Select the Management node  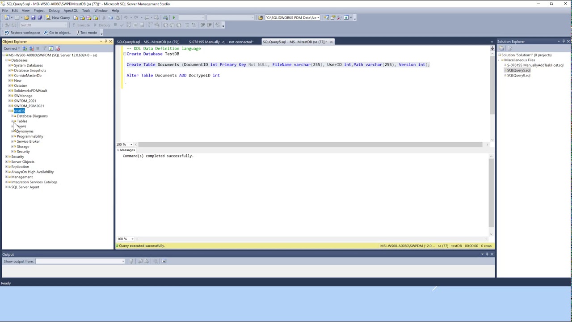21,177
